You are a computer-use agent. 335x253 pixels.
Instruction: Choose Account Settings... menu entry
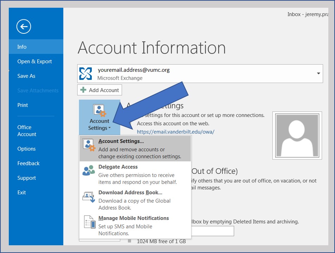click(x=135, y=148)
